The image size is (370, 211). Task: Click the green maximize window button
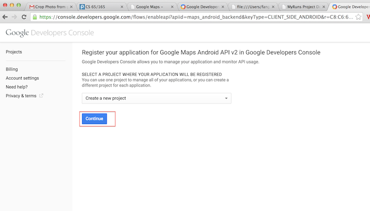[x=18, y=5]
